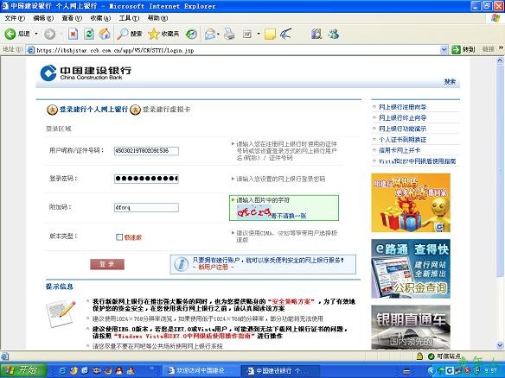Click the 新用户注册 link

pyautogui.click(x=214, y=268)
